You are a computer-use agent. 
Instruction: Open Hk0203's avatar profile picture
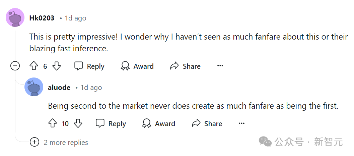(15, 18)
